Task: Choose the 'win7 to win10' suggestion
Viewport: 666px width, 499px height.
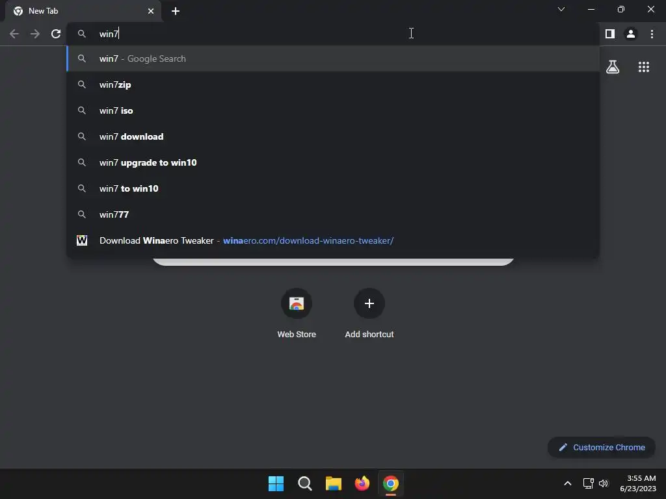Action: (x=333, y=188)
